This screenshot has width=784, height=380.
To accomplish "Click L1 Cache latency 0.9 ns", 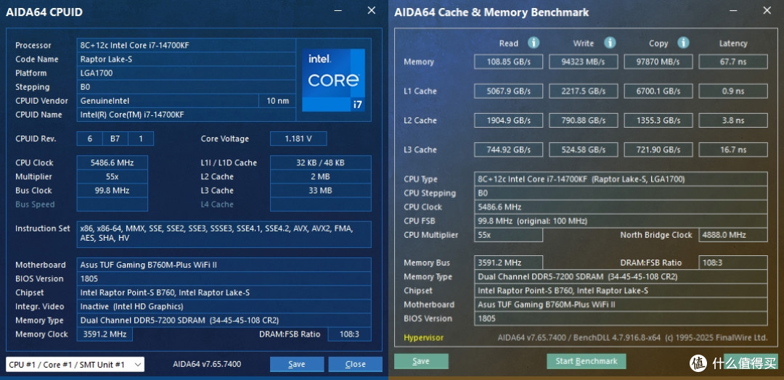I will pos(733,91).
